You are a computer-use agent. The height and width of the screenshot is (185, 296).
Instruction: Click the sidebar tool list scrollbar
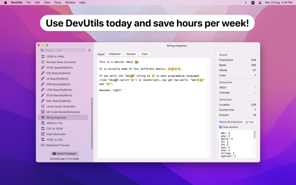point(92,123)
